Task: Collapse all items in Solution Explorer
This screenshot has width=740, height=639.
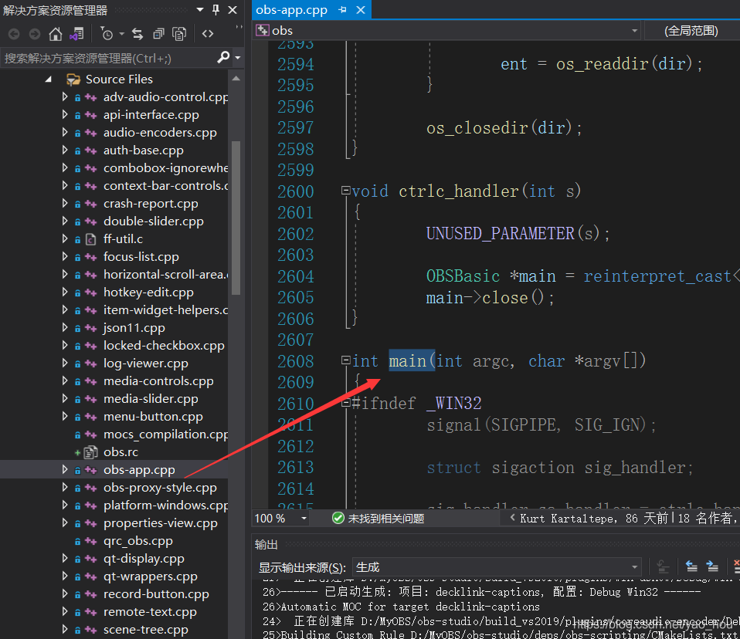Action: pyautogui.click(x=158, y=34)
